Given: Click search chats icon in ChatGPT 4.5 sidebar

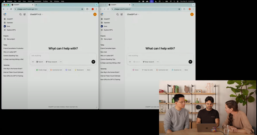Looking at the screenshot, I should coord(21,14).
